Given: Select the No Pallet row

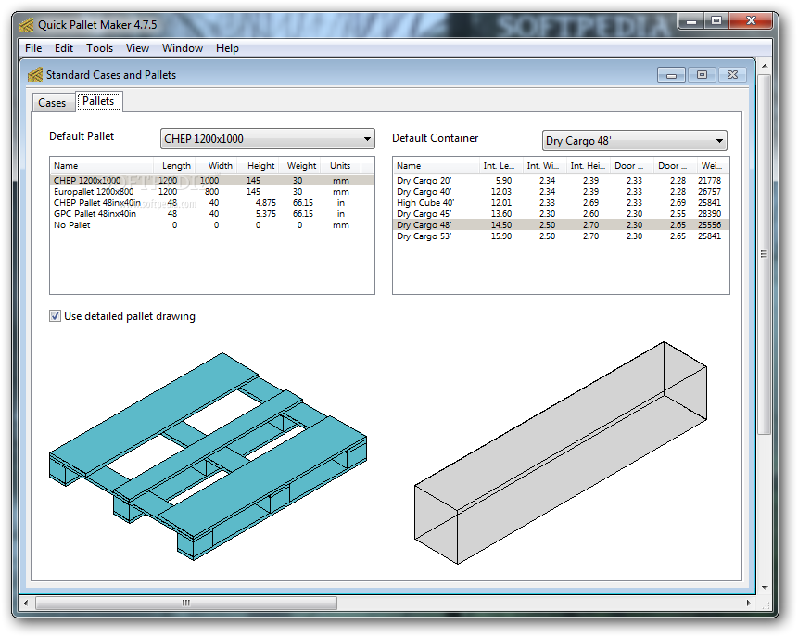Looking at the screenshot, I should [212, 225].
